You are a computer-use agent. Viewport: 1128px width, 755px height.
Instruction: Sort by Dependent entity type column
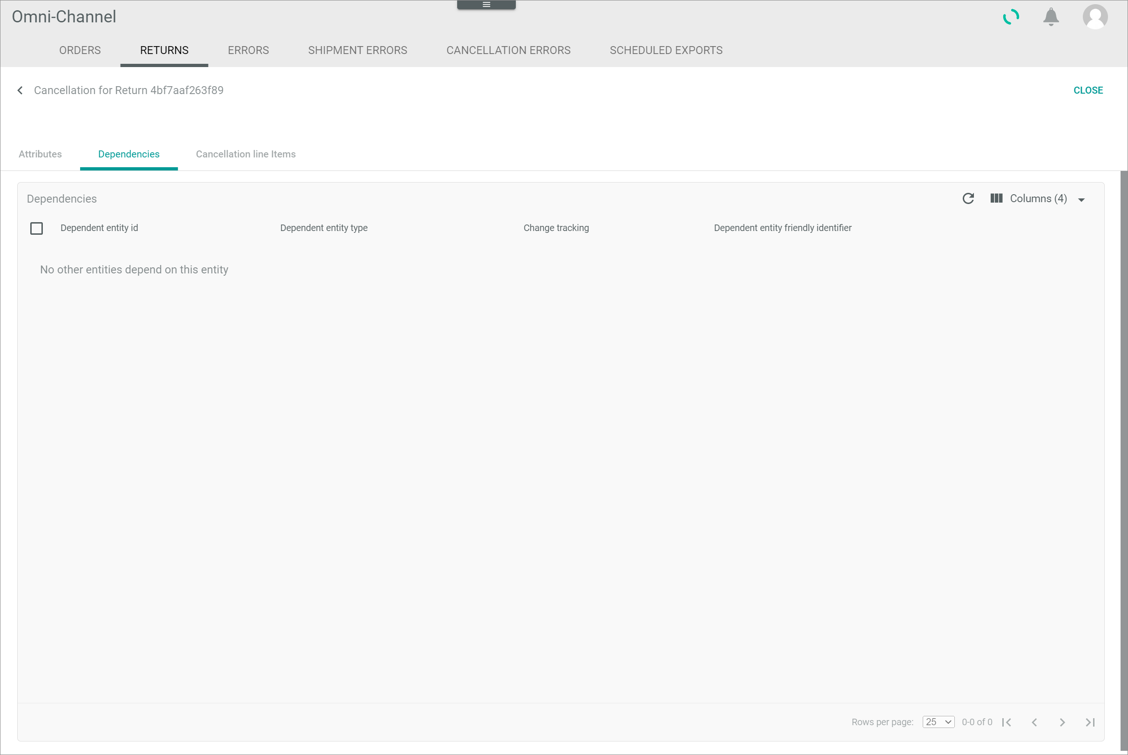[324, 228]
